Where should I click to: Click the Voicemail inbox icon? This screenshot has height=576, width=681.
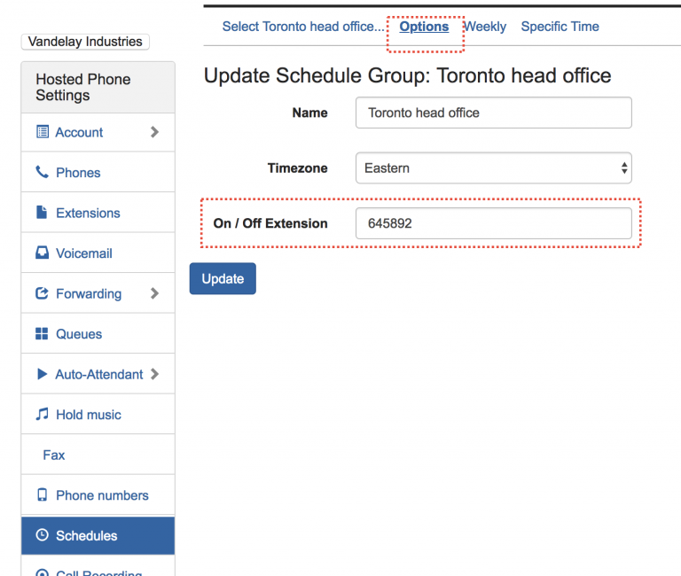42,253
